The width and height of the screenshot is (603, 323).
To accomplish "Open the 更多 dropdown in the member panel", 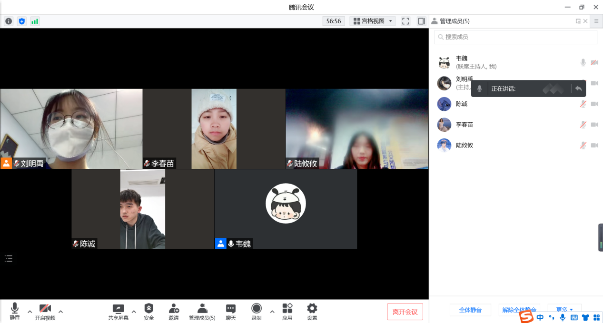I will tap(564, 310).
